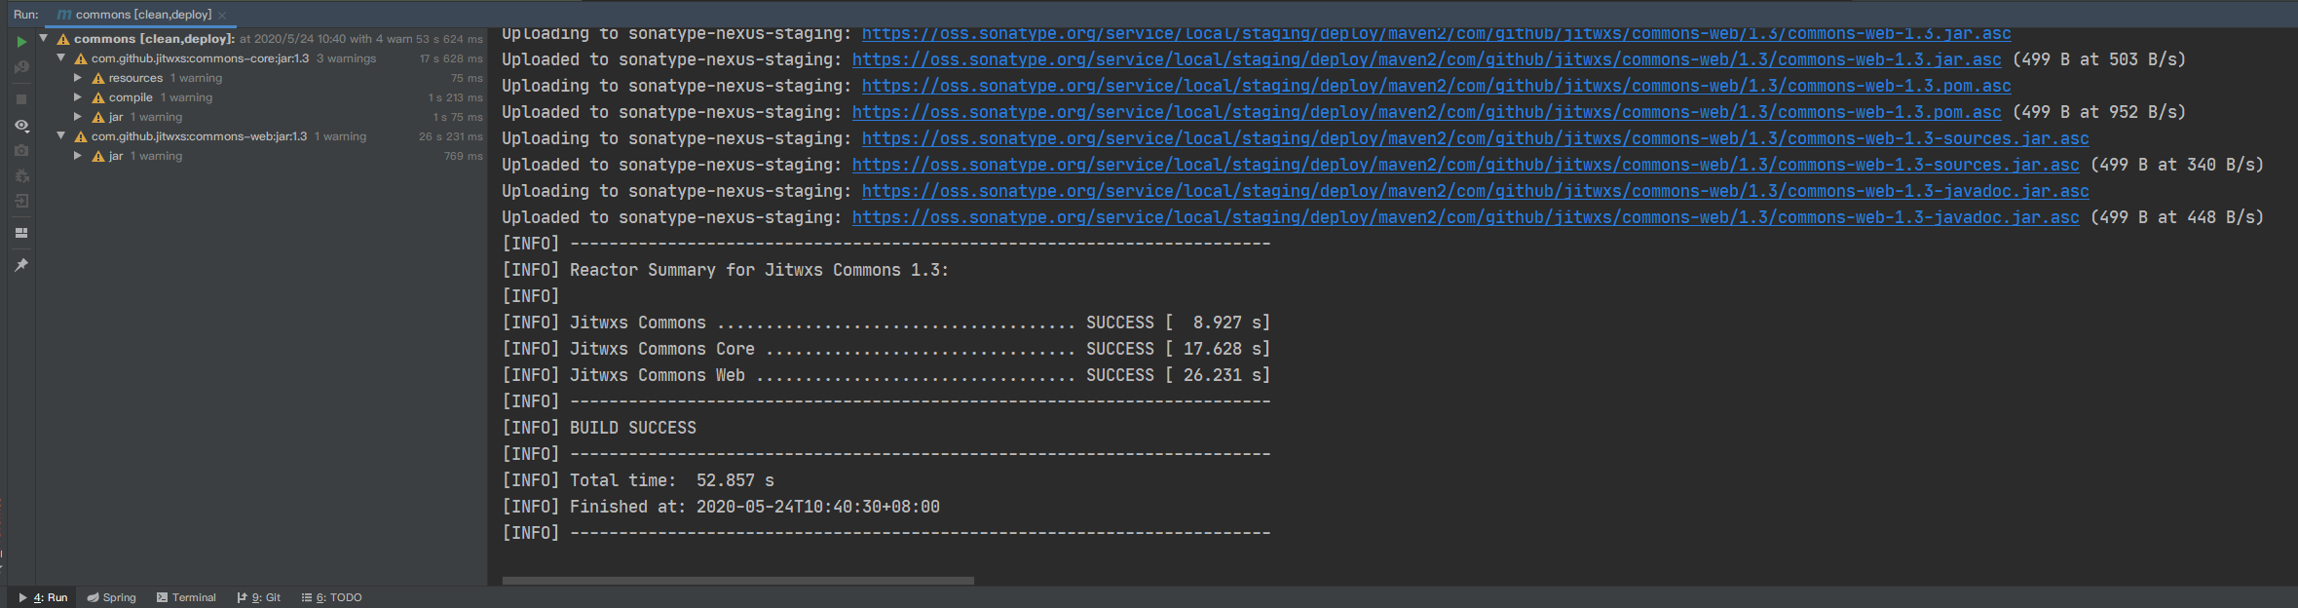Click the Restore Layout icon
Screen dimensions: 2298x608
click(21, 233)
